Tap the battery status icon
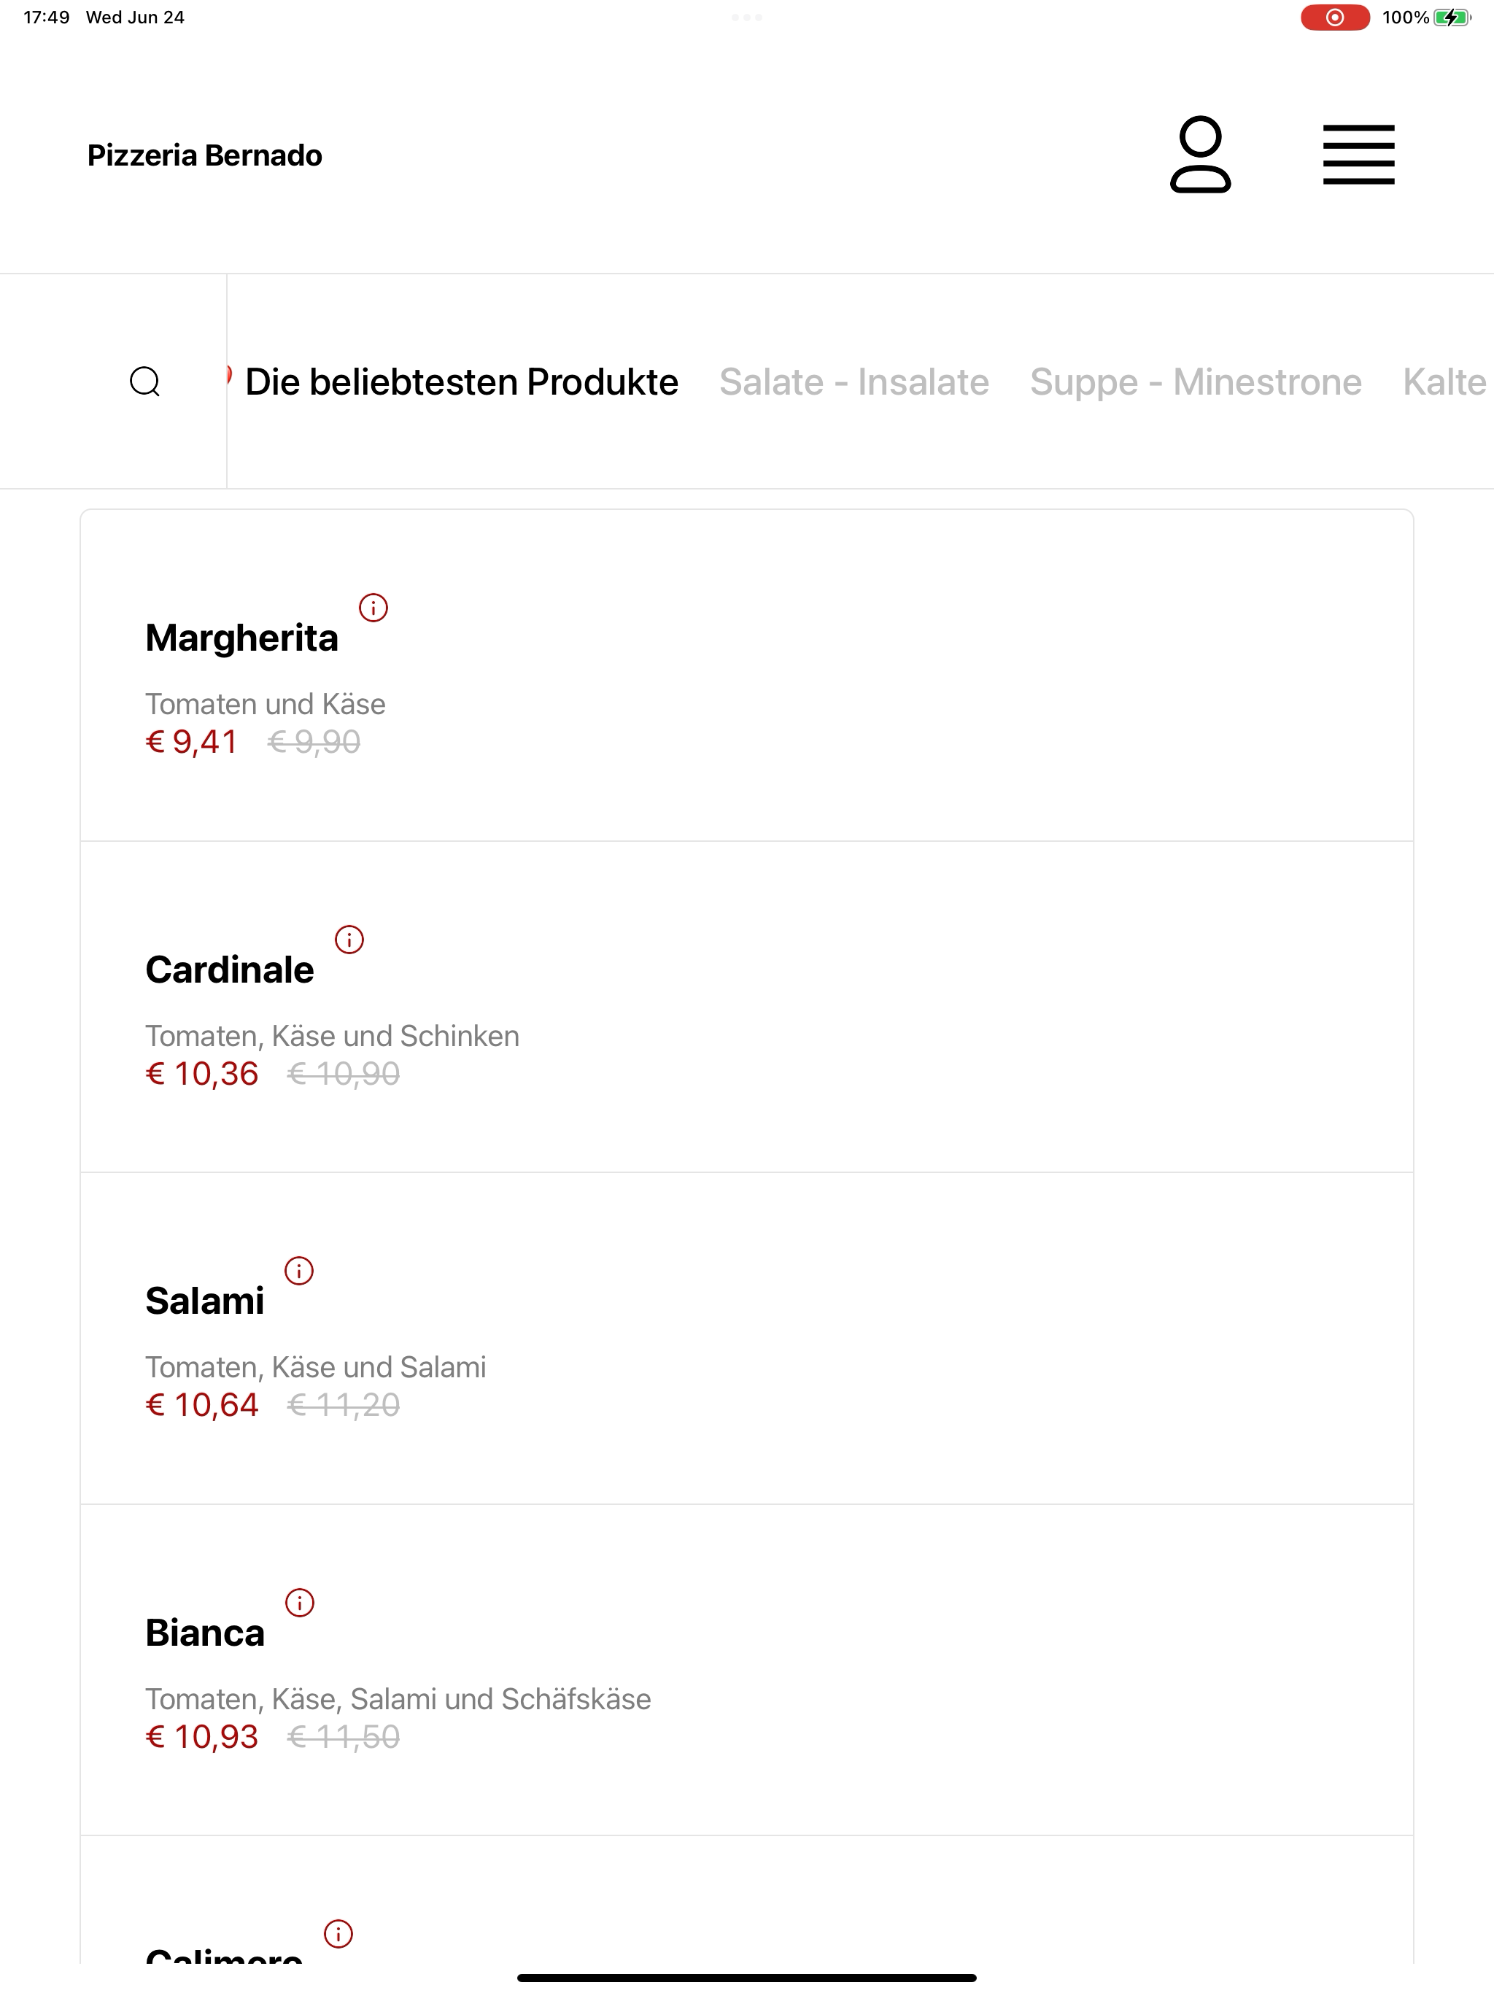The height and width of the screenshot is (1993, 1494). [1452, 17]
